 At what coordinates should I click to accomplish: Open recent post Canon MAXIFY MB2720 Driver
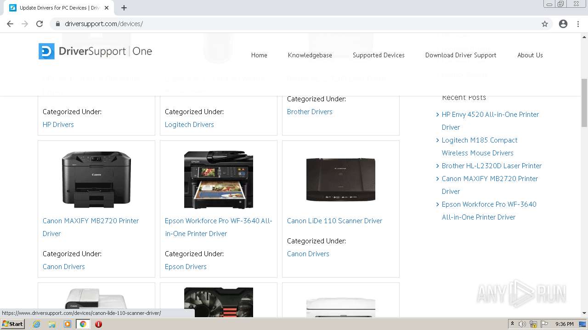490,185
